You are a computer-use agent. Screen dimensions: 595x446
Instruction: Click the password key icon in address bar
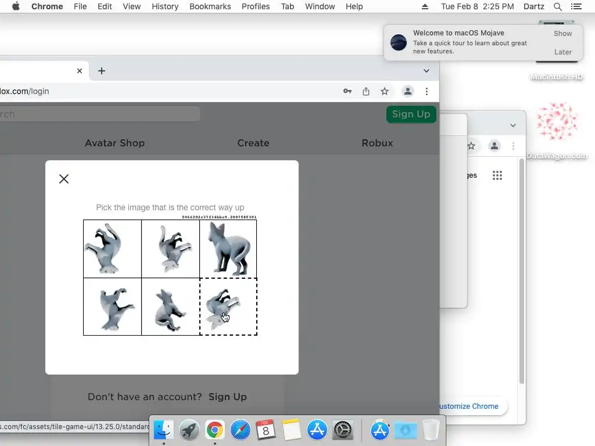pyautogui.click(x=347, y=91)
